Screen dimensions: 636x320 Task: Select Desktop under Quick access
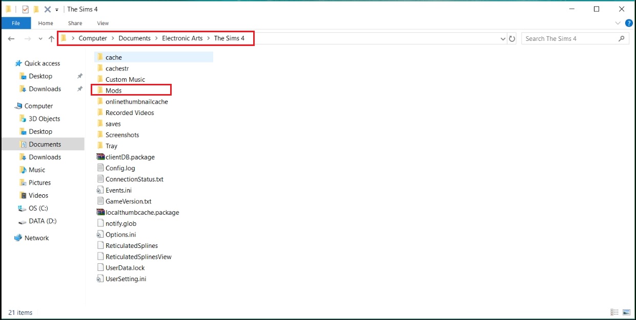pyautogui.click(x=40, y=76)
